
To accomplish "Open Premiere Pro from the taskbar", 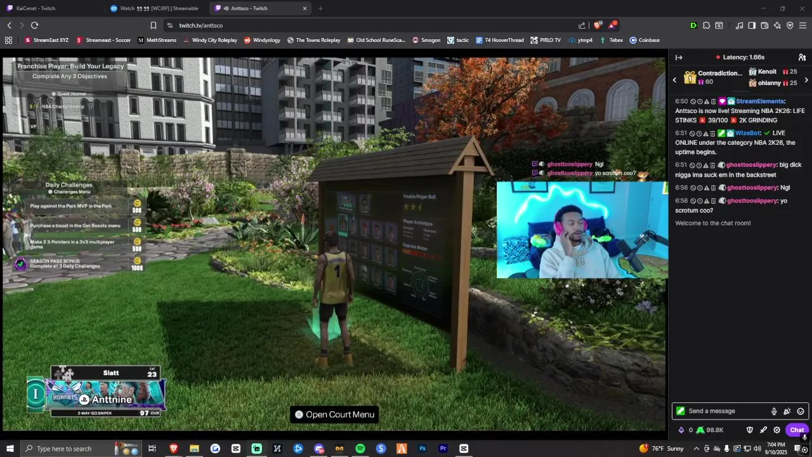I will click(443, 449).
